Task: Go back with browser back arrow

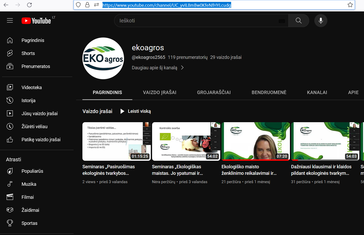Action: coord(6,5)
